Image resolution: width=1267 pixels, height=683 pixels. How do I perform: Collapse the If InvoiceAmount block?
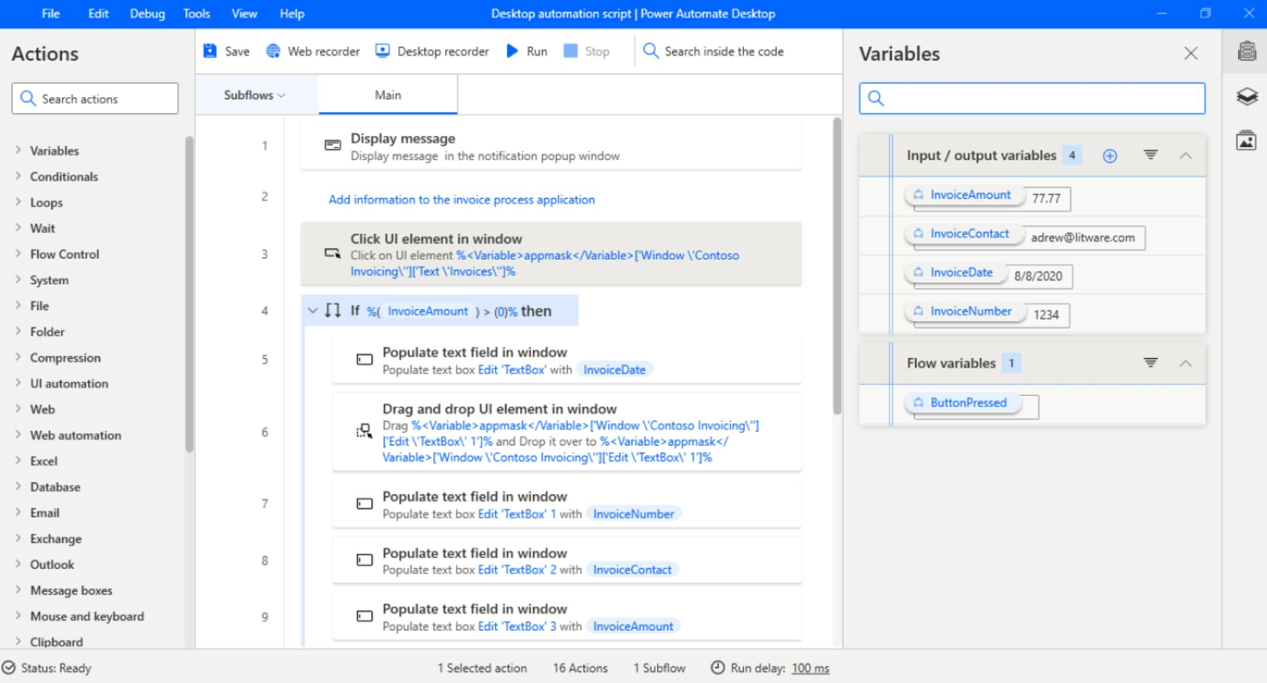tap(313, 311)
